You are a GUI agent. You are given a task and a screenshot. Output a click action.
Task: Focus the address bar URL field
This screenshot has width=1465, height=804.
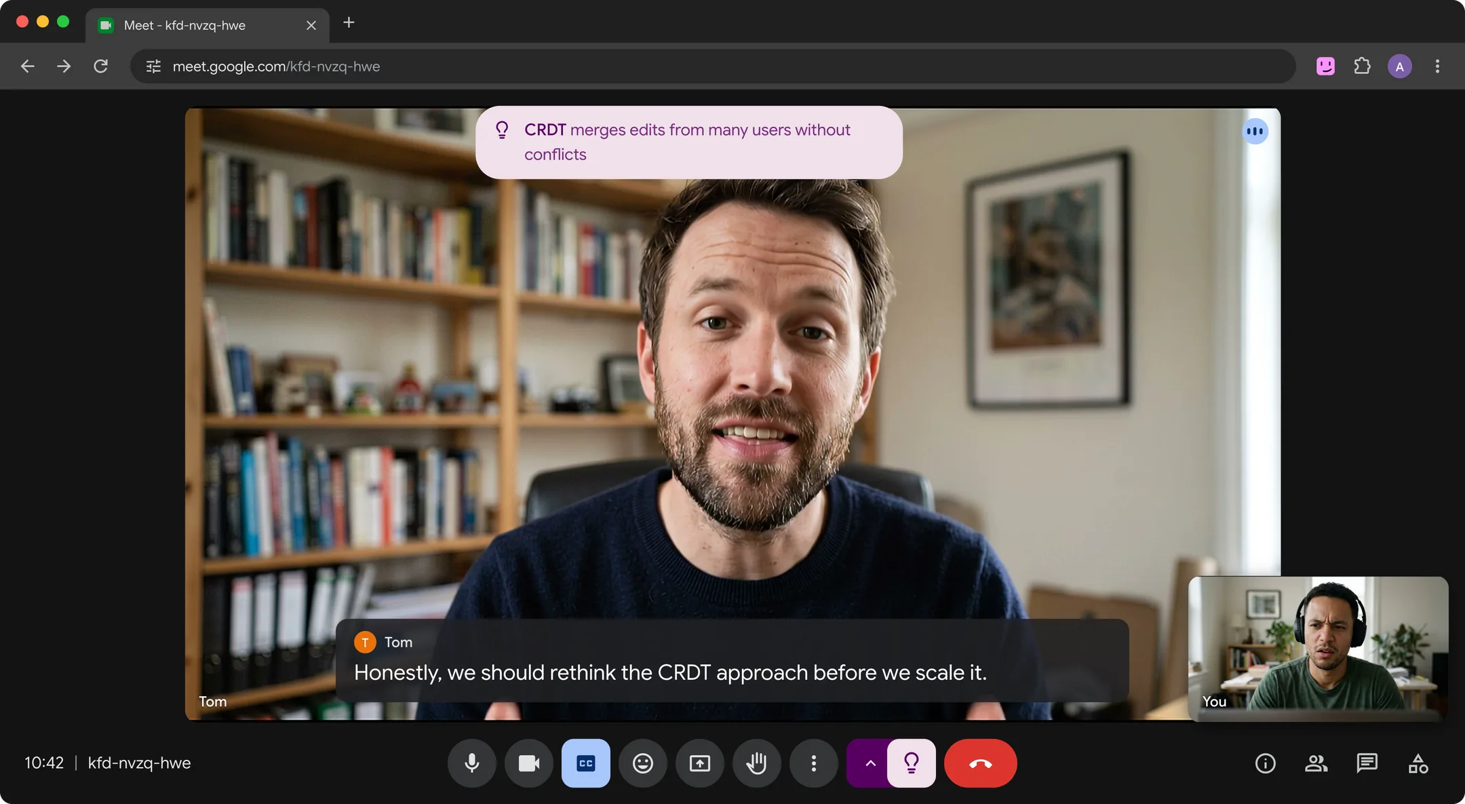[x=713, y=66]
